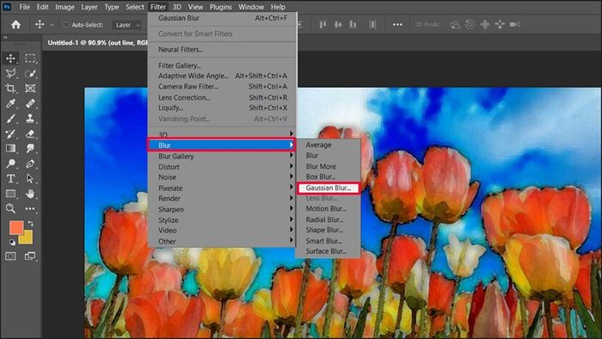This screenshot has height=339, width=602.
Task: Open the Window menu
Action: [x=251, y=7]
